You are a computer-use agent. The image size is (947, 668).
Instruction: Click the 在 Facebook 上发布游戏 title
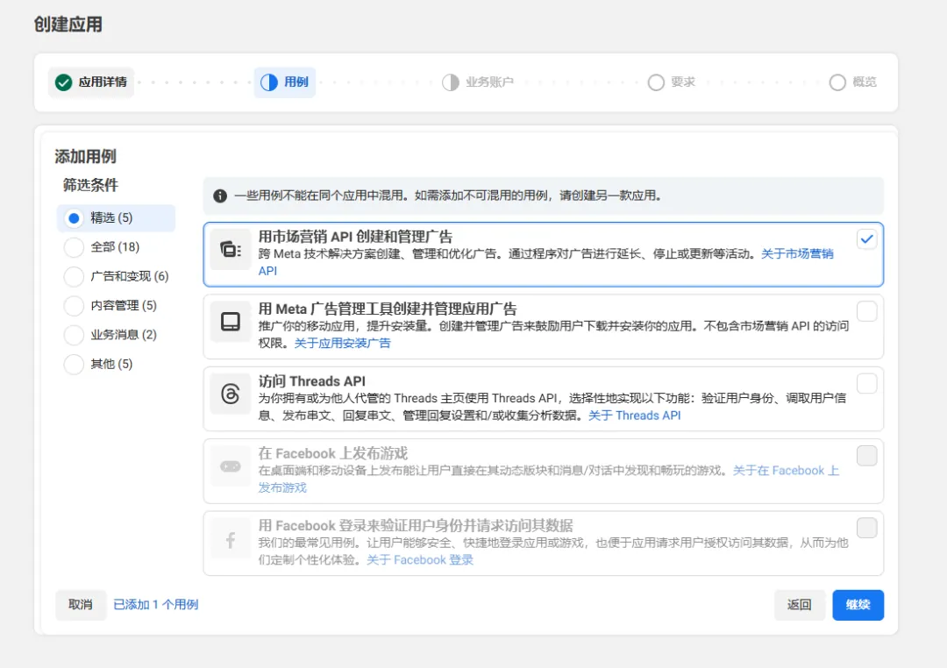point(333,453)
